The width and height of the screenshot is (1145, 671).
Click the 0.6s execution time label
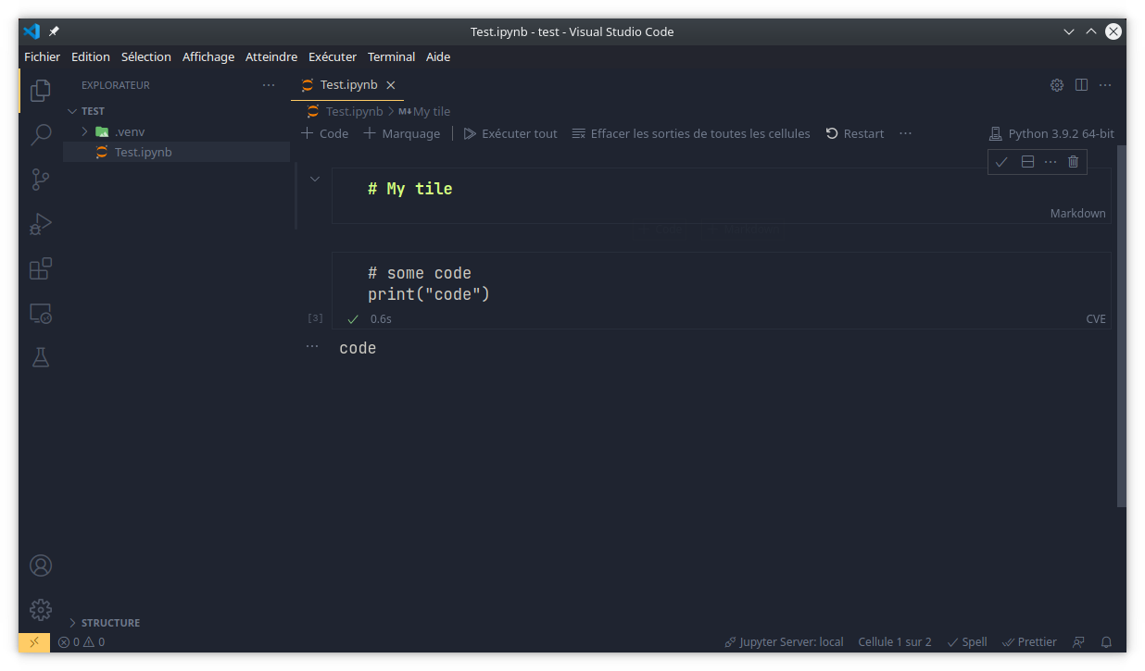(381, 318)
